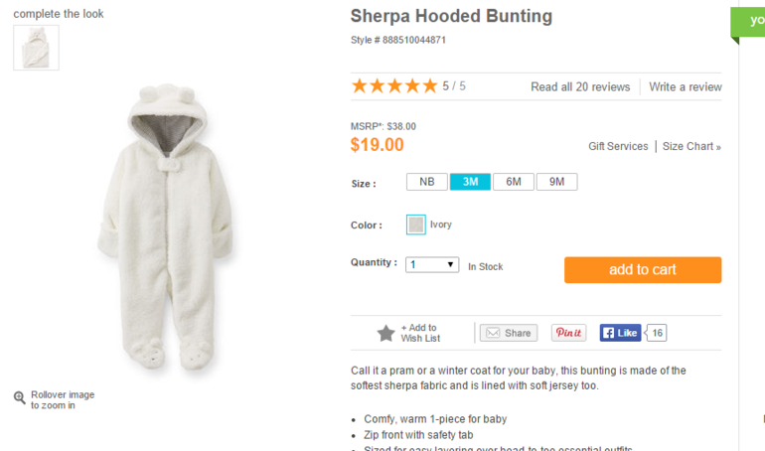
Task: Open the Size Chart link
Action: click(x=691, y=146)
